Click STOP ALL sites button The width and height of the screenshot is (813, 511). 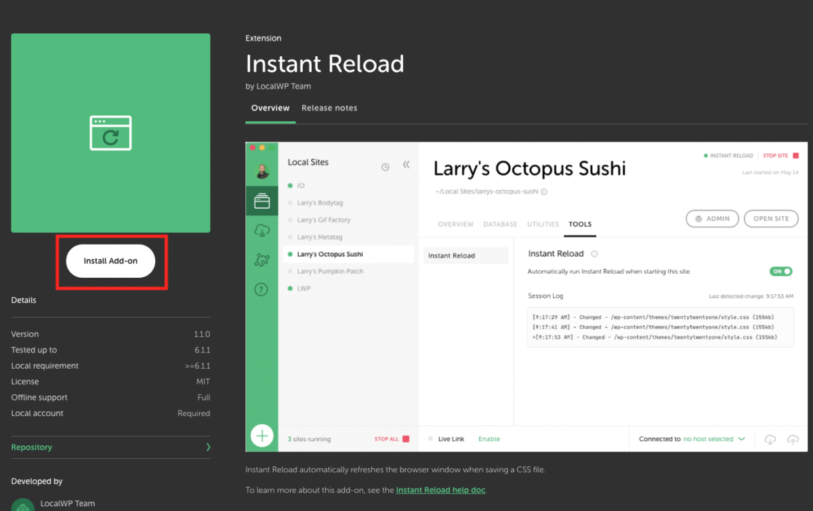click(392, 439)
